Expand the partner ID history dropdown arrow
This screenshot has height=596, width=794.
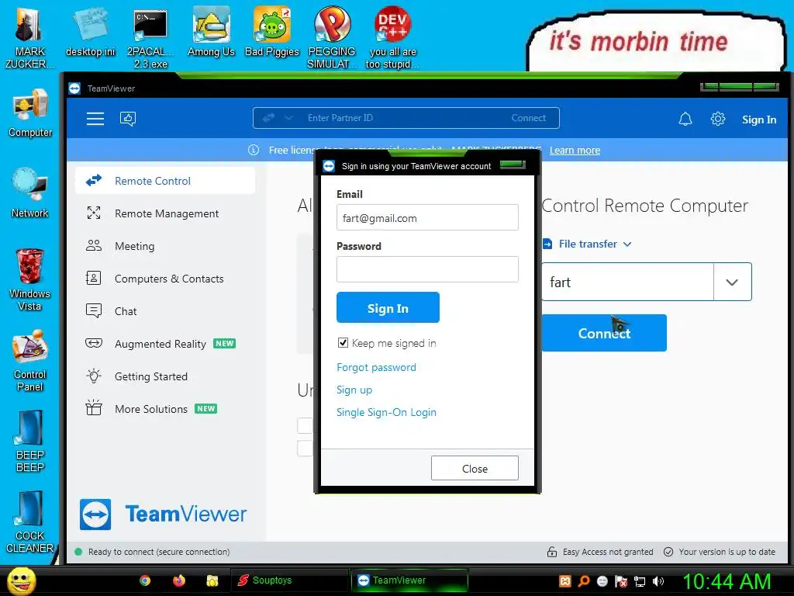pyautogui.click(x=732, y=282)
